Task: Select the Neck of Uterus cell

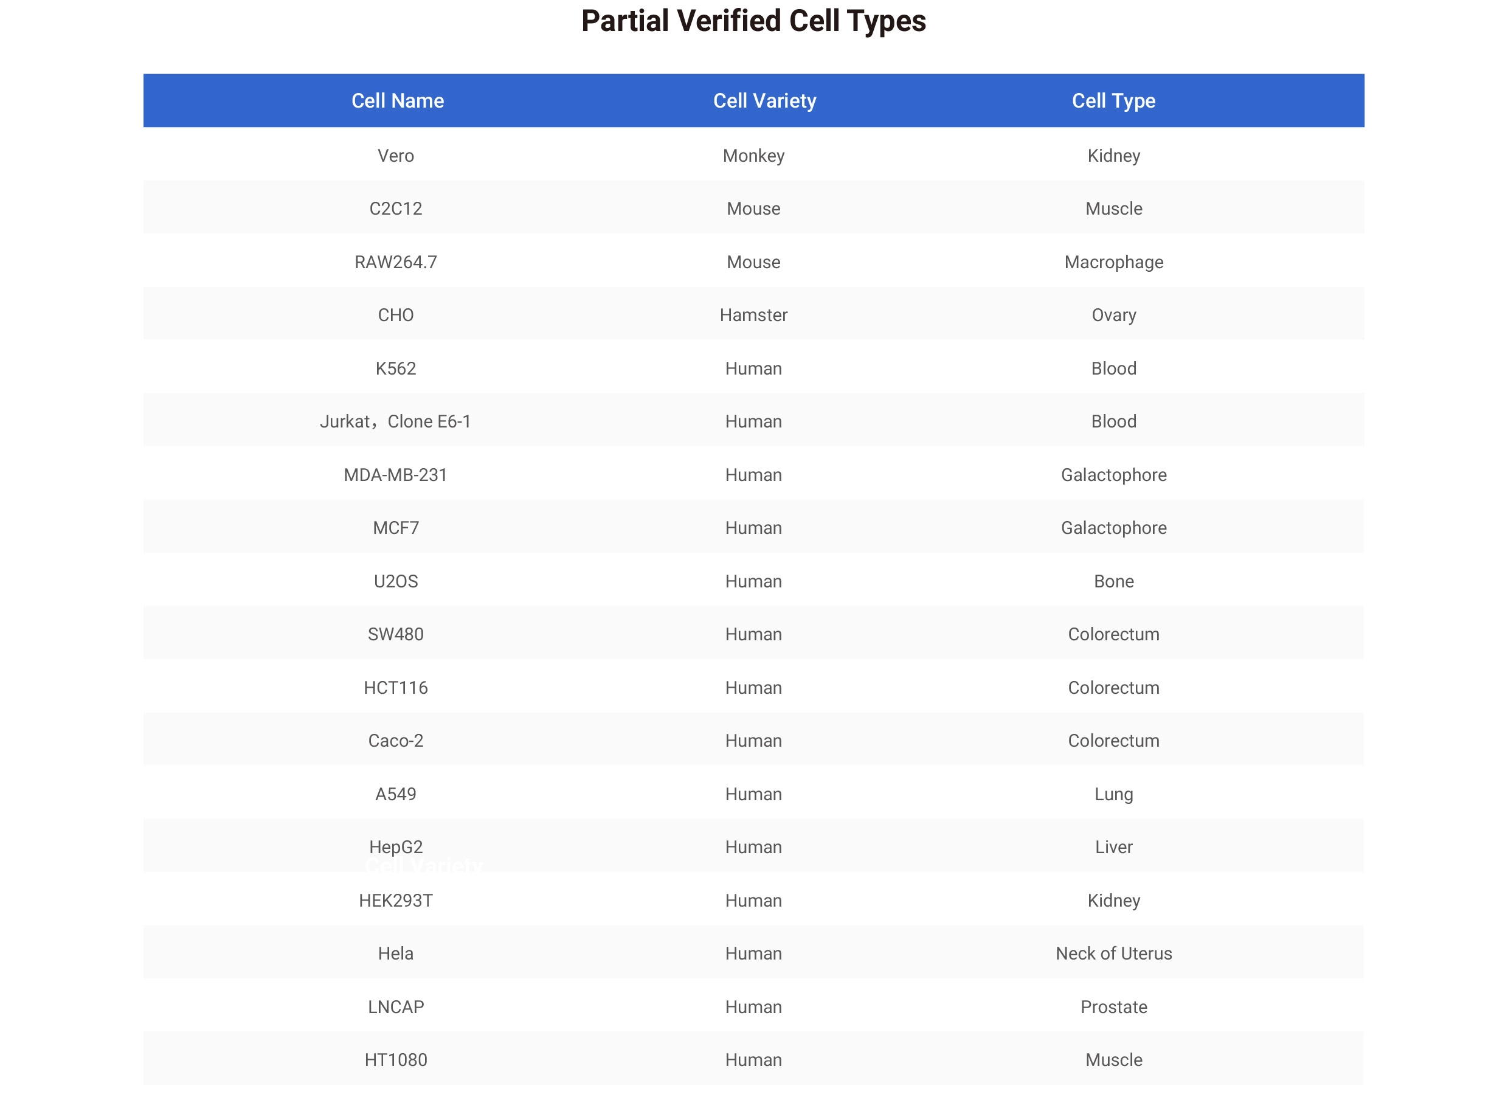Action: [x=1113, y=953]
